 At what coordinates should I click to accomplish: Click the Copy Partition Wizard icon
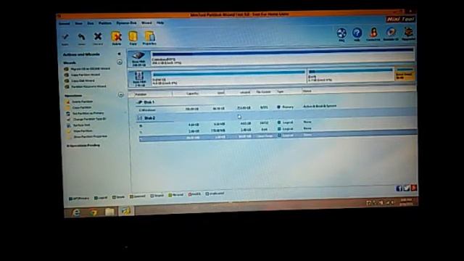coord(67,75)
